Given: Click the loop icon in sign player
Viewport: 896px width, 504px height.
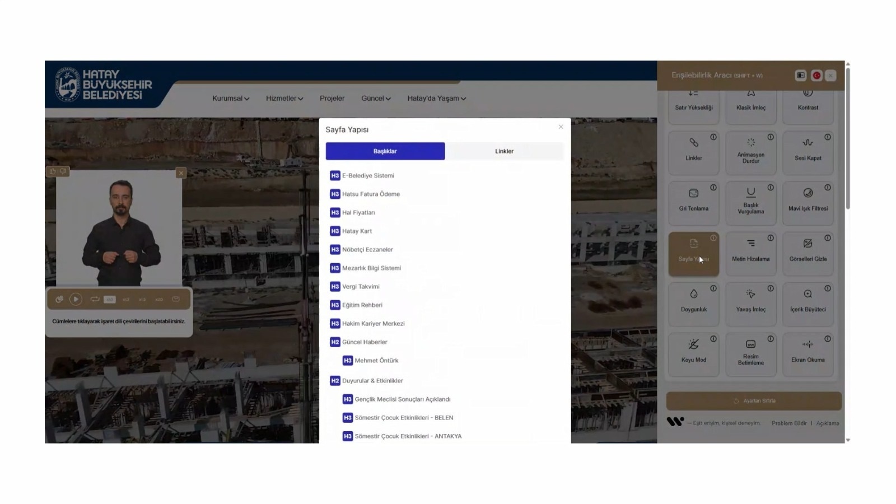Looking at the screenshot, I should [x=95, y=300].
